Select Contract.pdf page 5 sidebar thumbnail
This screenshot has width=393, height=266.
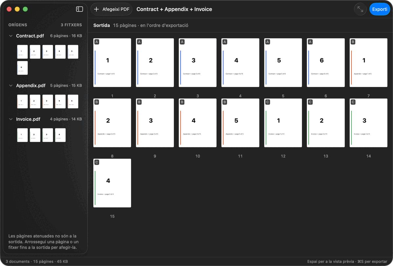[x=73, y=52]
